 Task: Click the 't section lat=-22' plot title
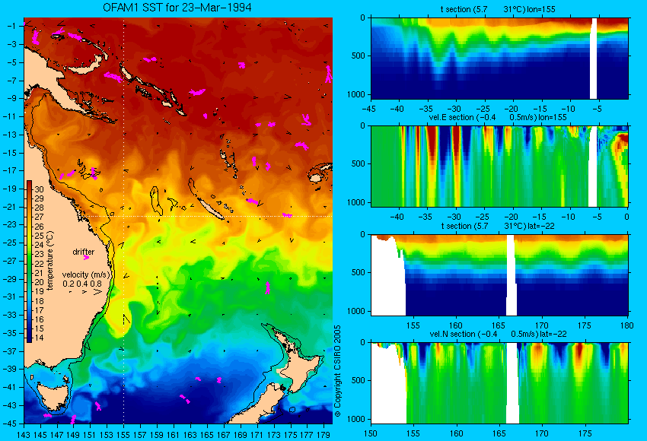coord(498,226)
